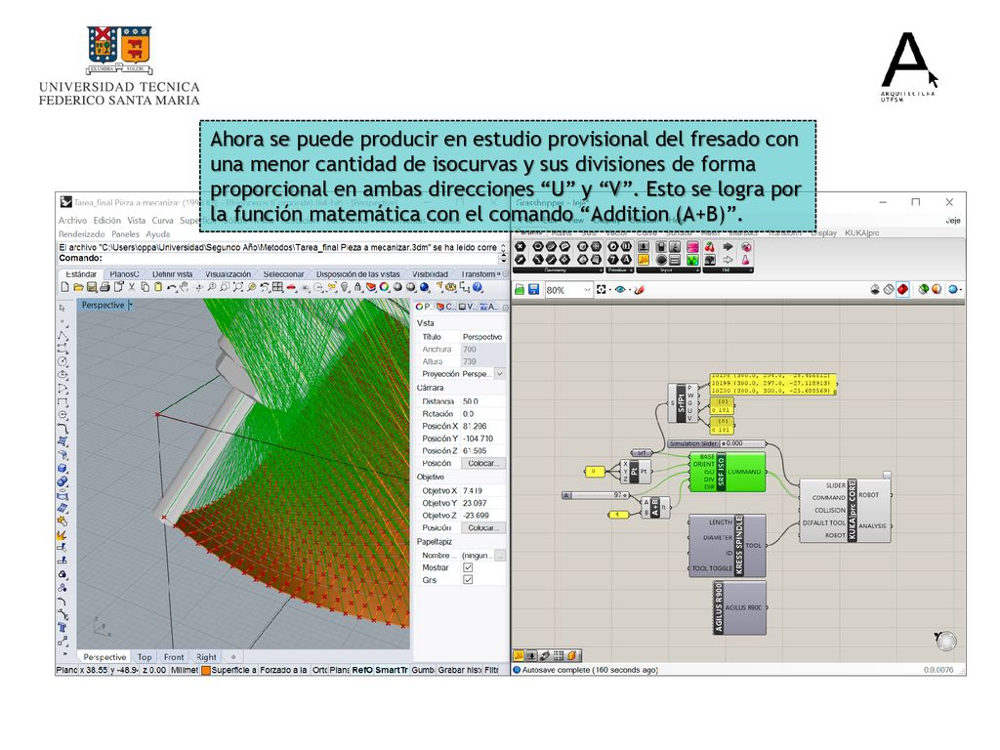The width and height of the screenshot is (1000, 750).
Task: Expand more Rhino toolbar tabs after Transform
Action: tap(499, 274)
